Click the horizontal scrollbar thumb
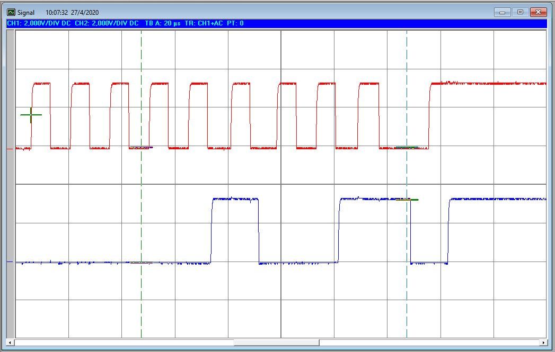 click(x=276, y=342)
